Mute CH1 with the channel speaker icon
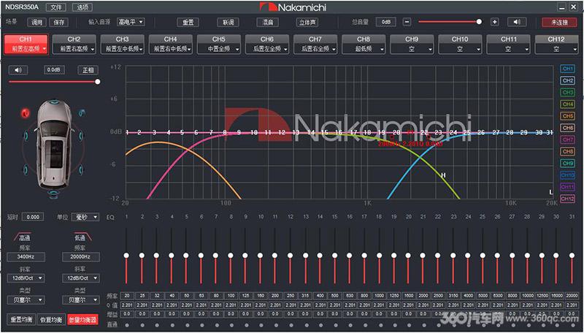 tap(18, 70)
